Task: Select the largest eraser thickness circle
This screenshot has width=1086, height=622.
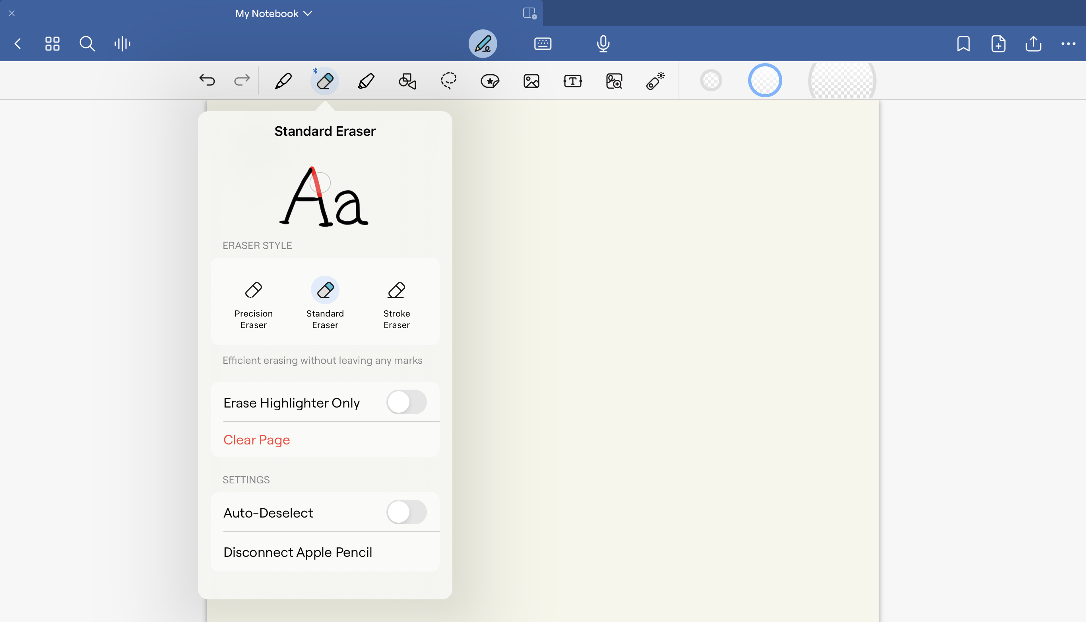Action: 840,80
